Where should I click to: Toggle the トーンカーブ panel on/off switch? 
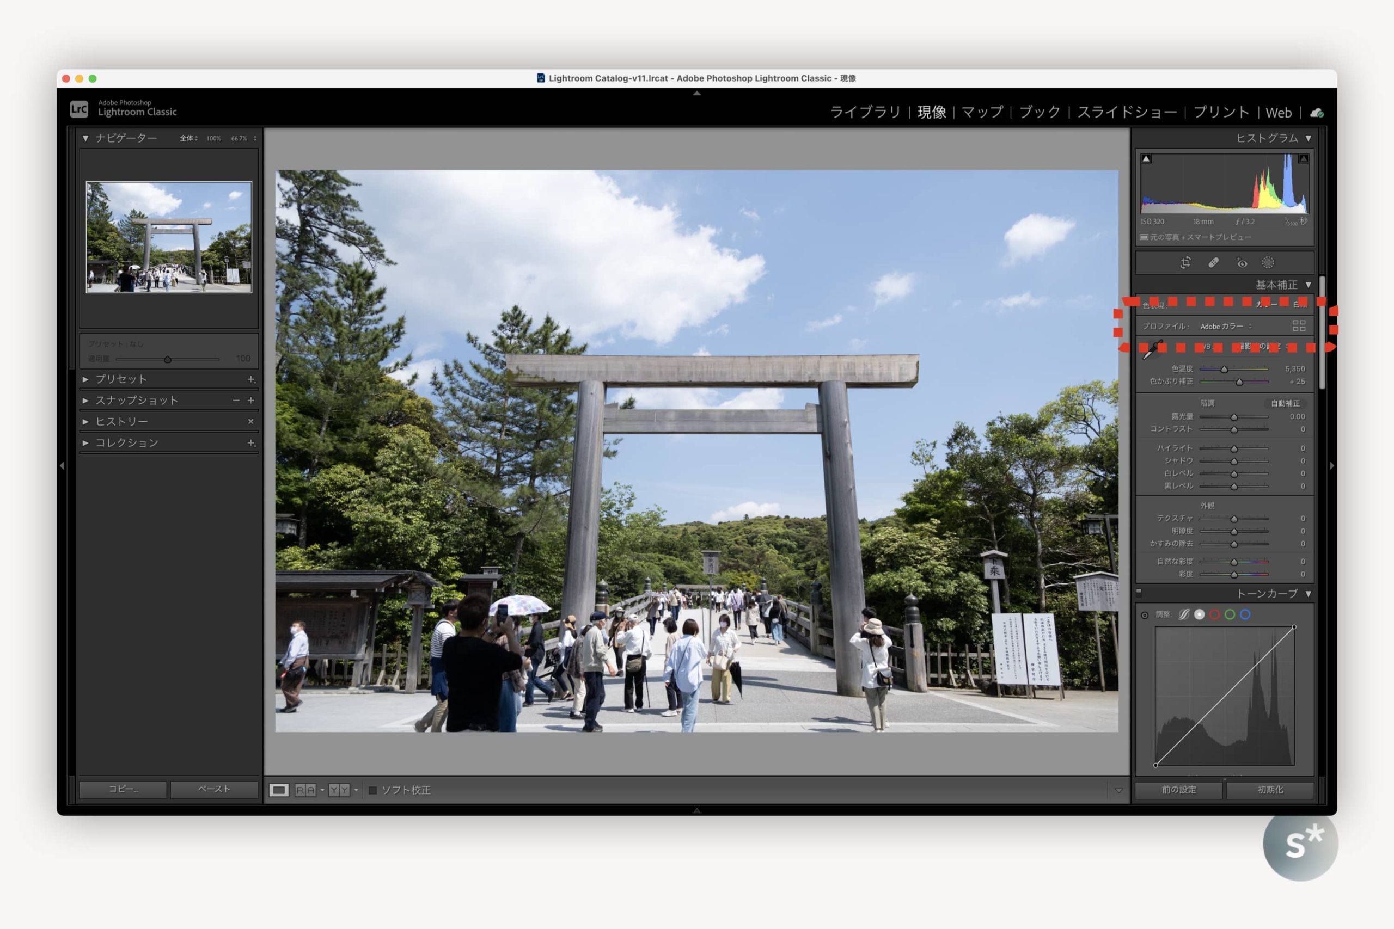click(x=1139, y=592)
